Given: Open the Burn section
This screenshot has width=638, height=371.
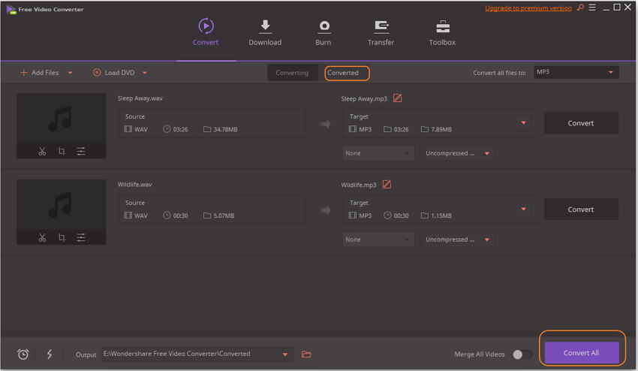Looking at the screenshot, I should 324,32.
